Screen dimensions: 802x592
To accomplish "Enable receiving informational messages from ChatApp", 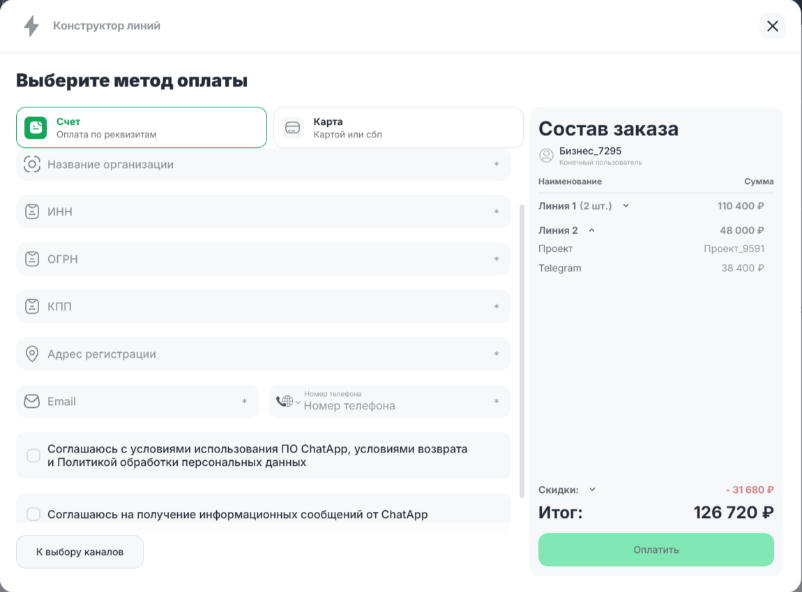I will [x=33, y=515].
